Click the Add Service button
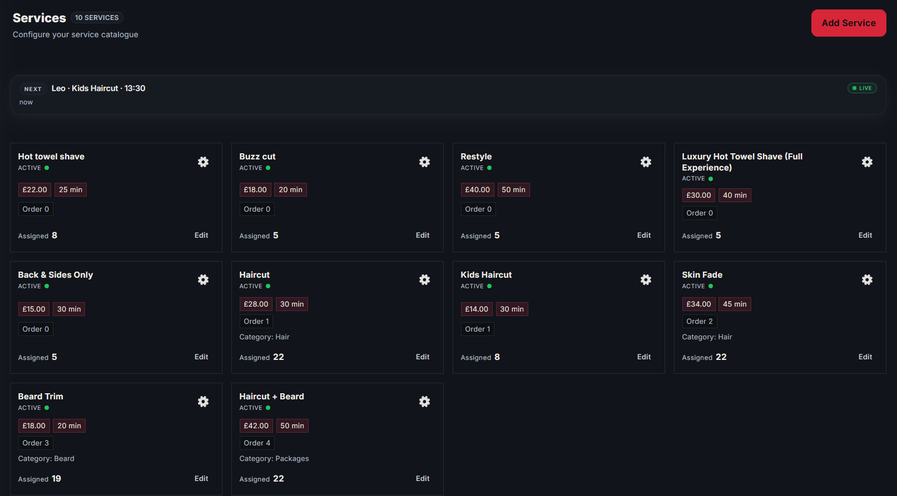This screenshot has height=496, width=897. coord(849,23)
